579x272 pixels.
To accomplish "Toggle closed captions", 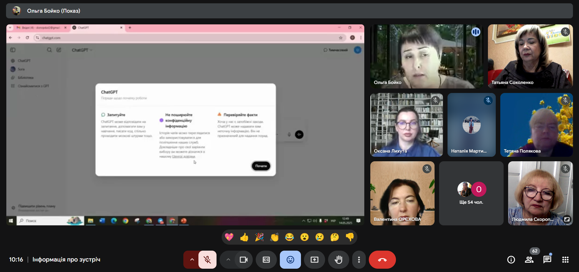I will (266, 260).
